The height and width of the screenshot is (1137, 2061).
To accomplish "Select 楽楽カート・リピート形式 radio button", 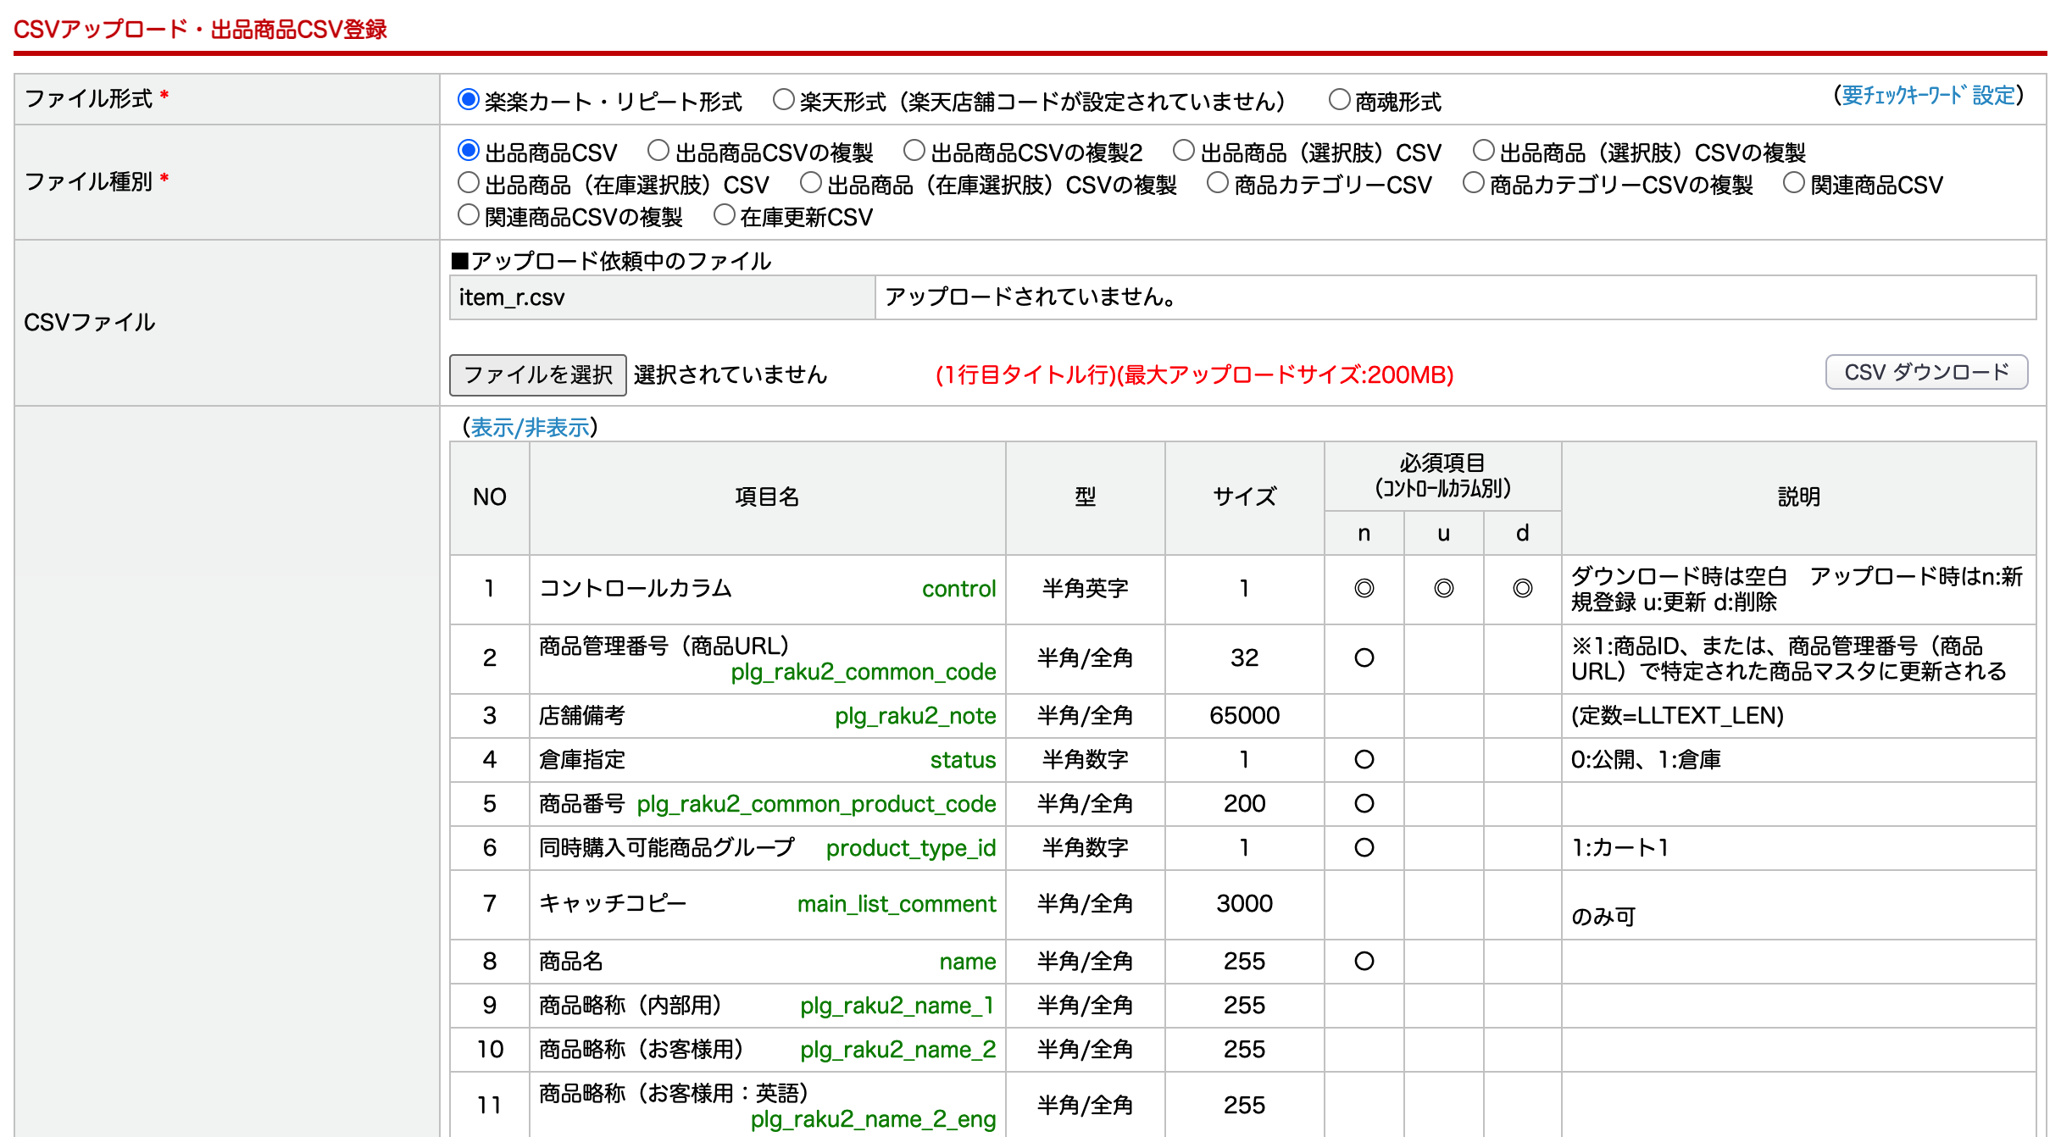I will 469,100.
